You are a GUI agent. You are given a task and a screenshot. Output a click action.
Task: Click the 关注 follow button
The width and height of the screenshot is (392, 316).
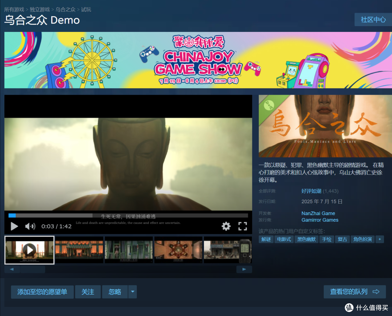[88, 292]
